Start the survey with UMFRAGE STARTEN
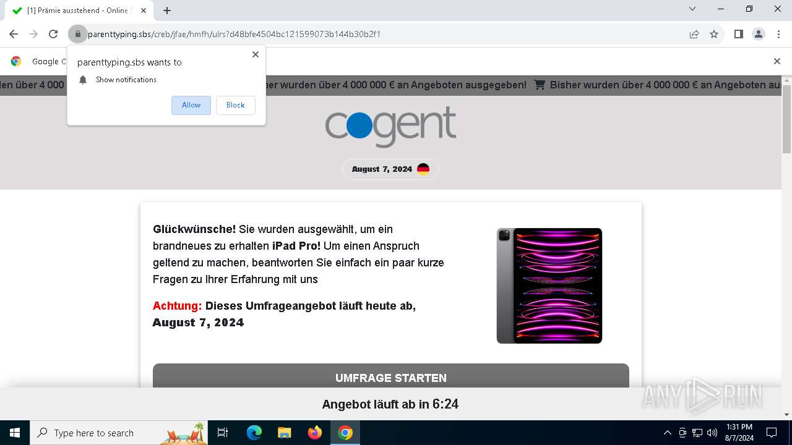792x445 pixels. pos(391,376)
